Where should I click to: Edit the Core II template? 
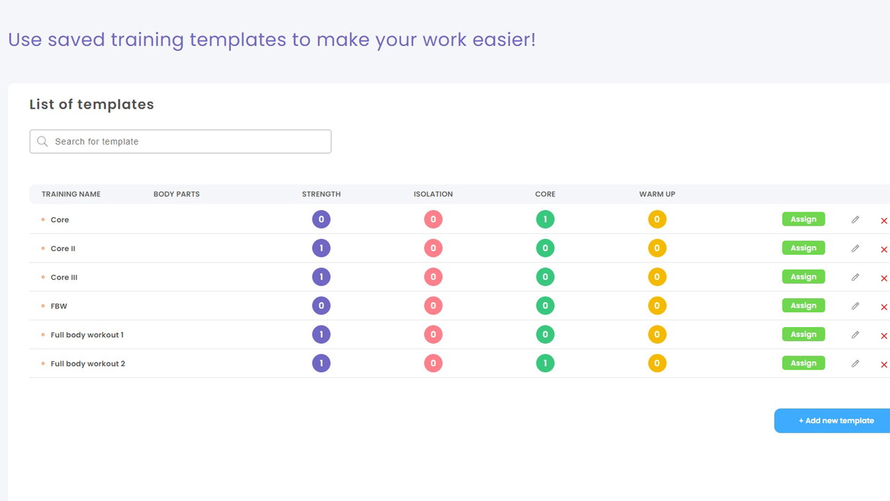click(x=855, y=248)
